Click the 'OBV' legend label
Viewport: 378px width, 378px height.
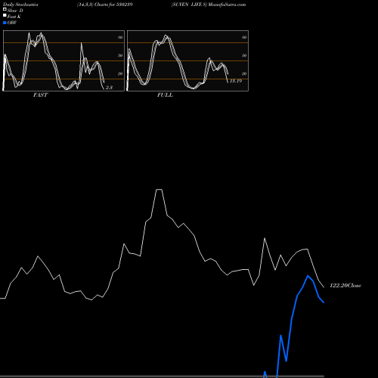(x=12, y=23)
